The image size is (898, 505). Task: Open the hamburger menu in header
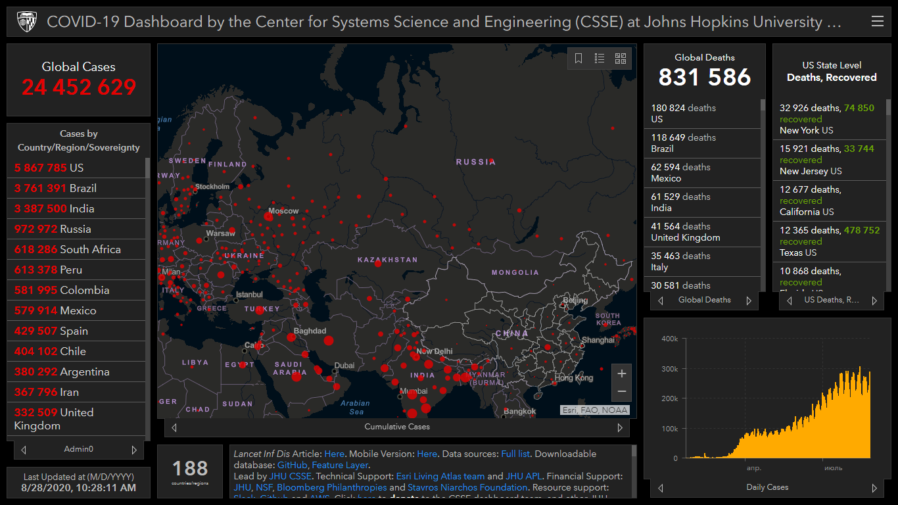877,22
